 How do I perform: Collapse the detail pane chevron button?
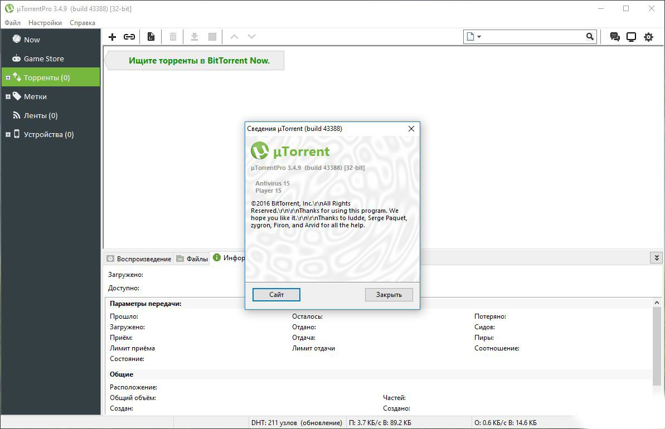coord(656,257)
